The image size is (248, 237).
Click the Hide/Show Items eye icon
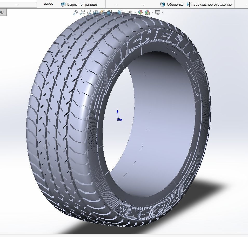point(130,12)
